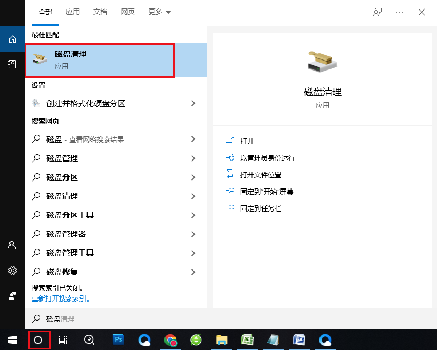
Task: Choose 以管理员身份运行
Action: (x=268, y=158)
